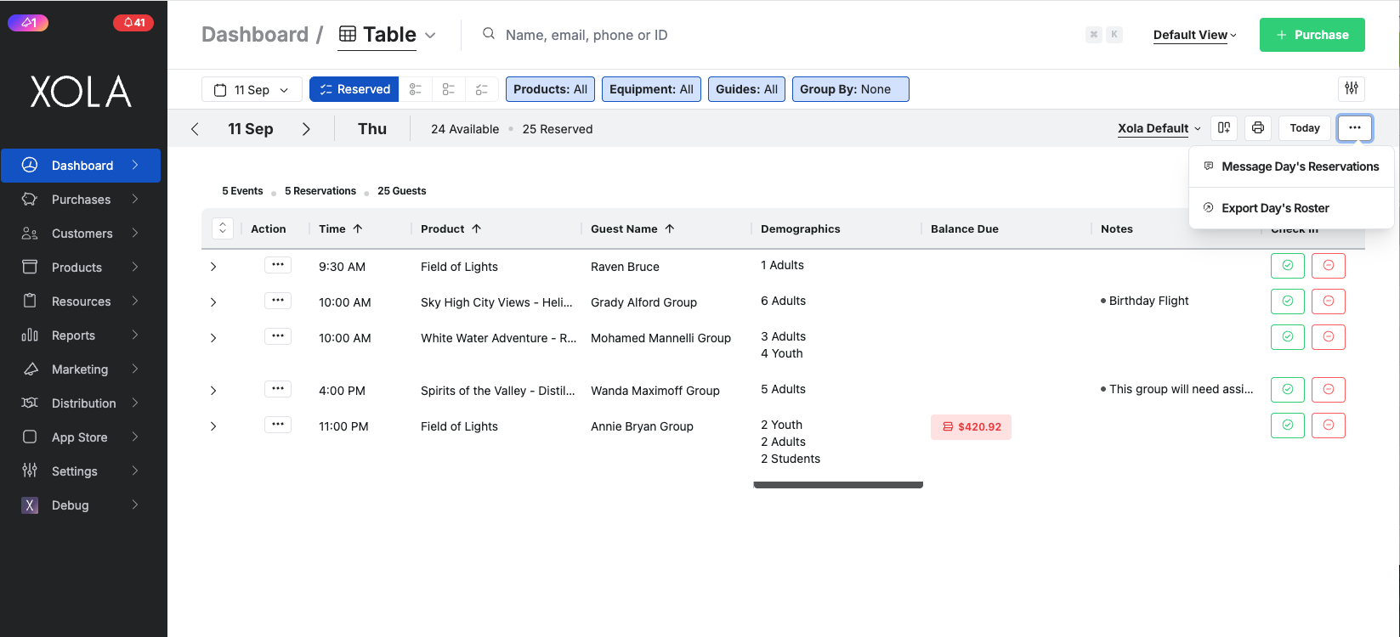Open the Table view dropdown
The height and width of the screenshot is (637, 1400).
[388, 35]
